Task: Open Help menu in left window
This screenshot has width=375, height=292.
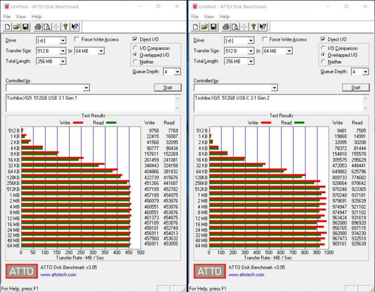Action: (x=36, y=17)
